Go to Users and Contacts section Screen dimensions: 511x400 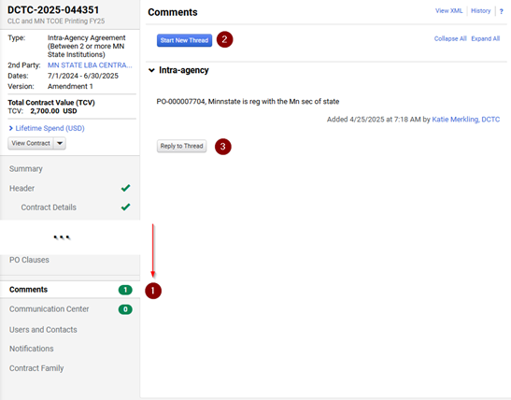point(43,330)
